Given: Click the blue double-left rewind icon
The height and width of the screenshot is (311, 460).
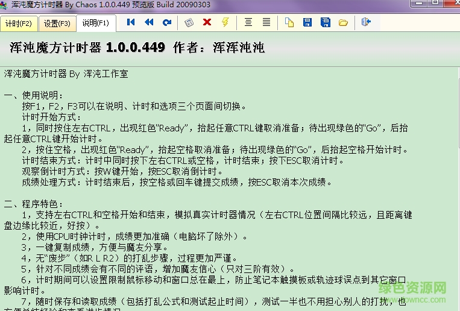Looking at the screenshot, I should [x=149, y=22].
